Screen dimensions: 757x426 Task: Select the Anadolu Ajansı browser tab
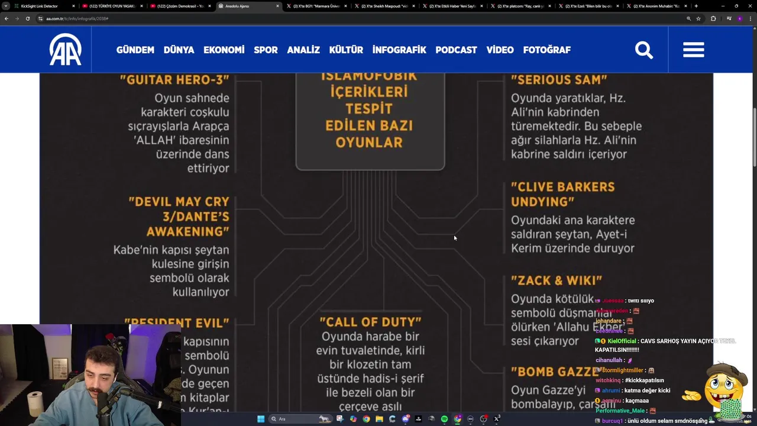point(248,6)
